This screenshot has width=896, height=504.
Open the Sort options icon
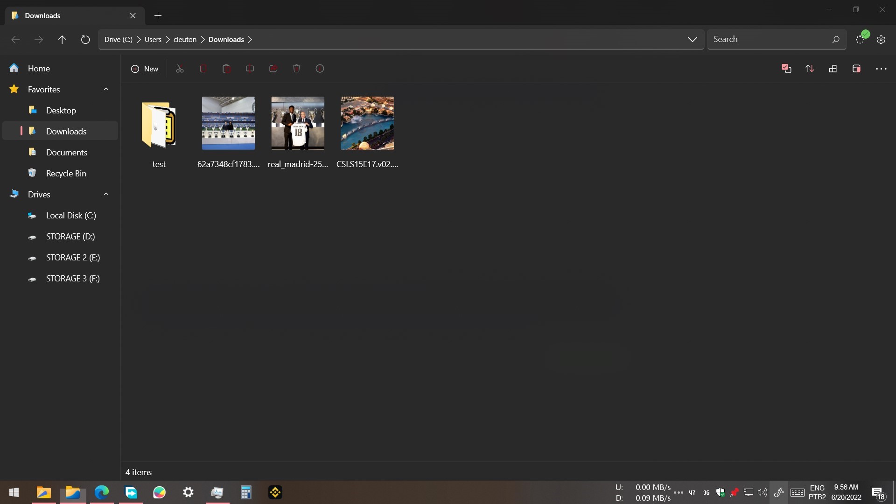point(810,69)
